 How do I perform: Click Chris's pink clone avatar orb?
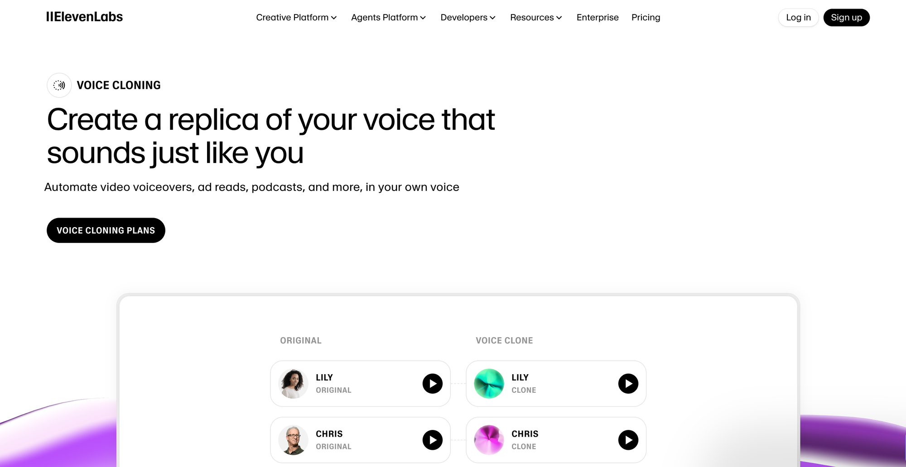point(489,440)
